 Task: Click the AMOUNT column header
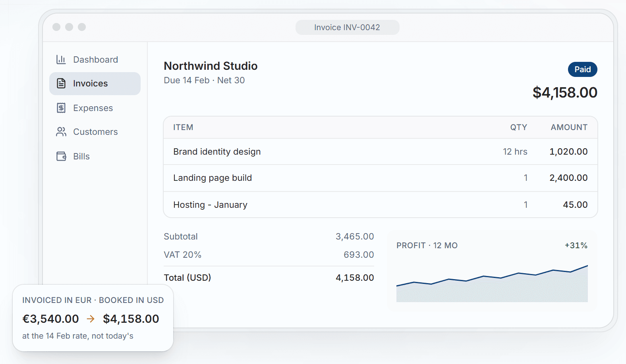pos(569,127)
